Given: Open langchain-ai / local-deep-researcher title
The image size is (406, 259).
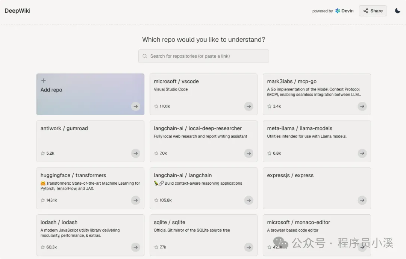Looking at the screenshot, I should click(198, 128).
